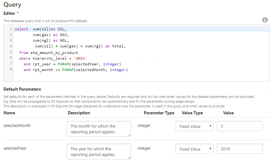Click PARAM(selectedMonth, integer) in the query
This screenshot has height=162, width=272.
pos(93,70)
